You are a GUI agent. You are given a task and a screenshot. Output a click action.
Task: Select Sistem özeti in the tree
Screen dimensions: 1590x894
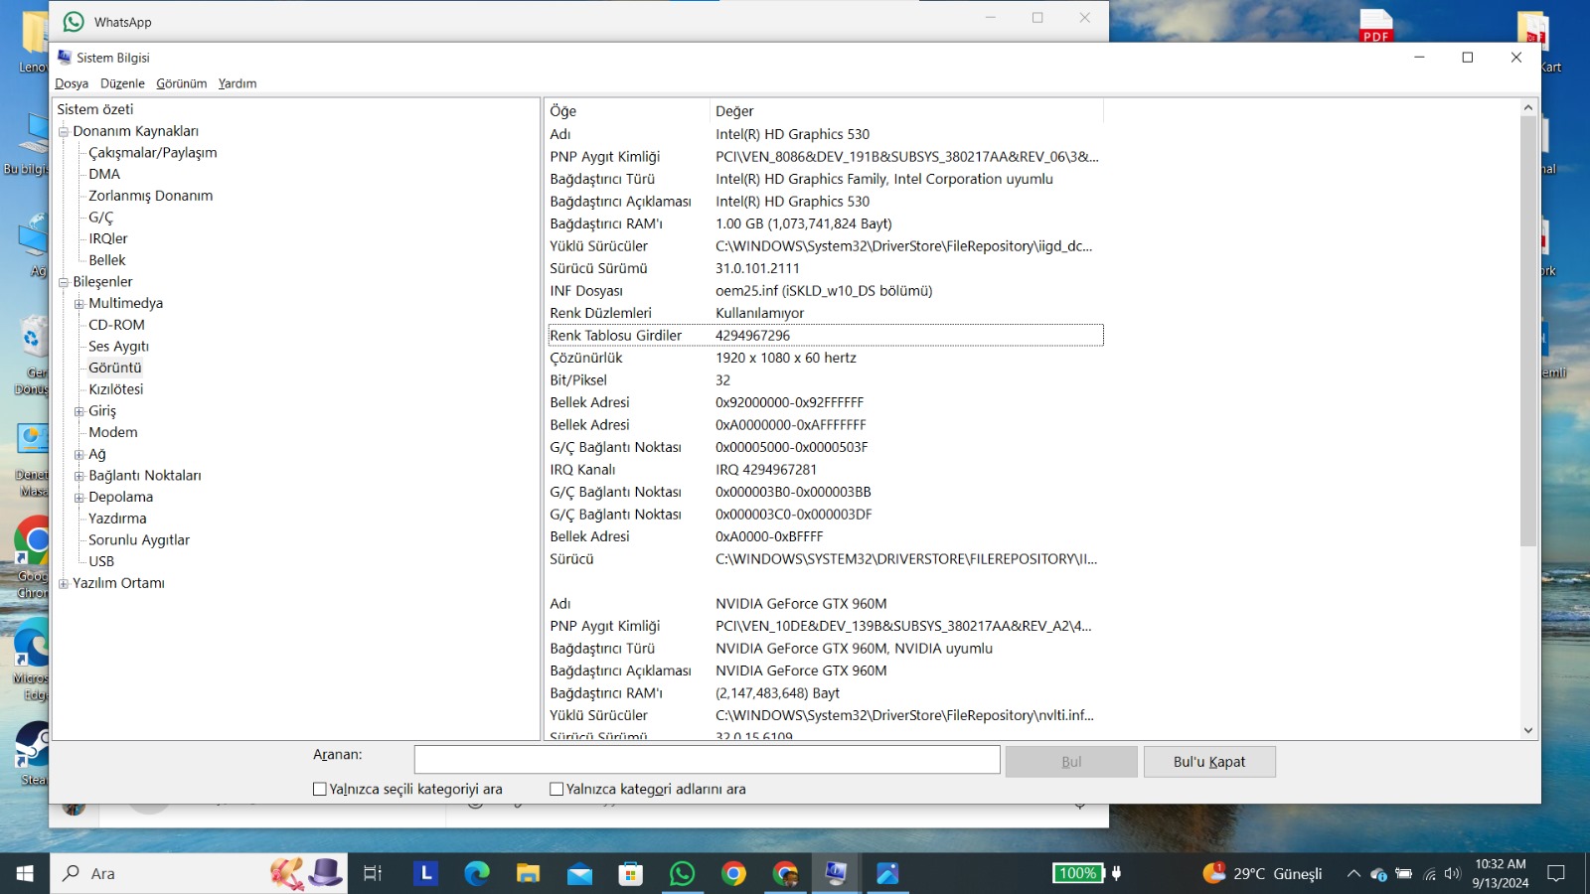95,109
